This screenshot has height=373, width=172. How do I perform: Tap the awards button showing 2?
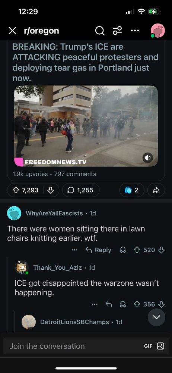click(132, 190)
